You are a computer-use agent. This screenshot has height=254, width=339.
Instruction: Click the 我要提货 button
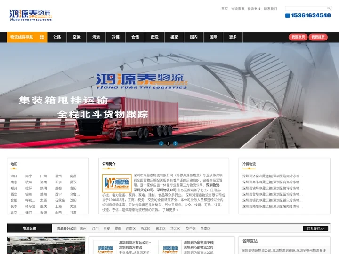point(318,37)
